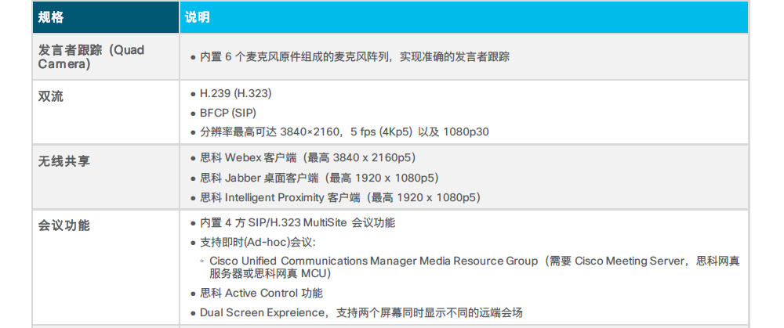Click the 说明 column header
This screenshot has width=784, height=328.
[197, 17]
